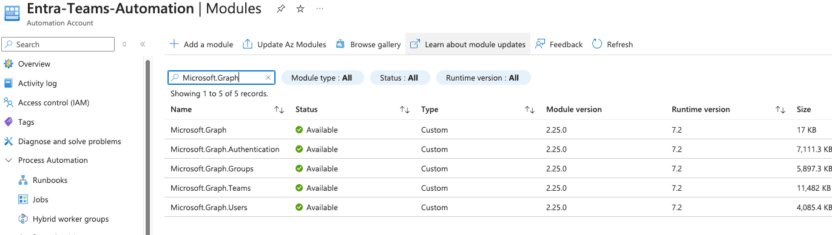Clear the module filter with the X
The image size is (832, 235).
tap(268, 78)
